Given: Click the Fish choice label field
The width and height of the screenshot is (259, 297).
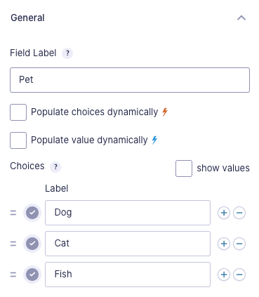Looking at the screenshot, I should click(128, 275).
